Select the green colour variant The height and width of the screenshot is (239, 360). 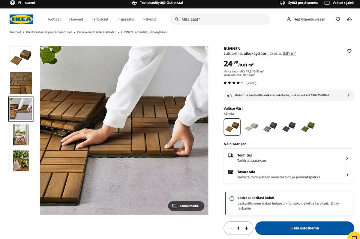(x=308, y=127)
